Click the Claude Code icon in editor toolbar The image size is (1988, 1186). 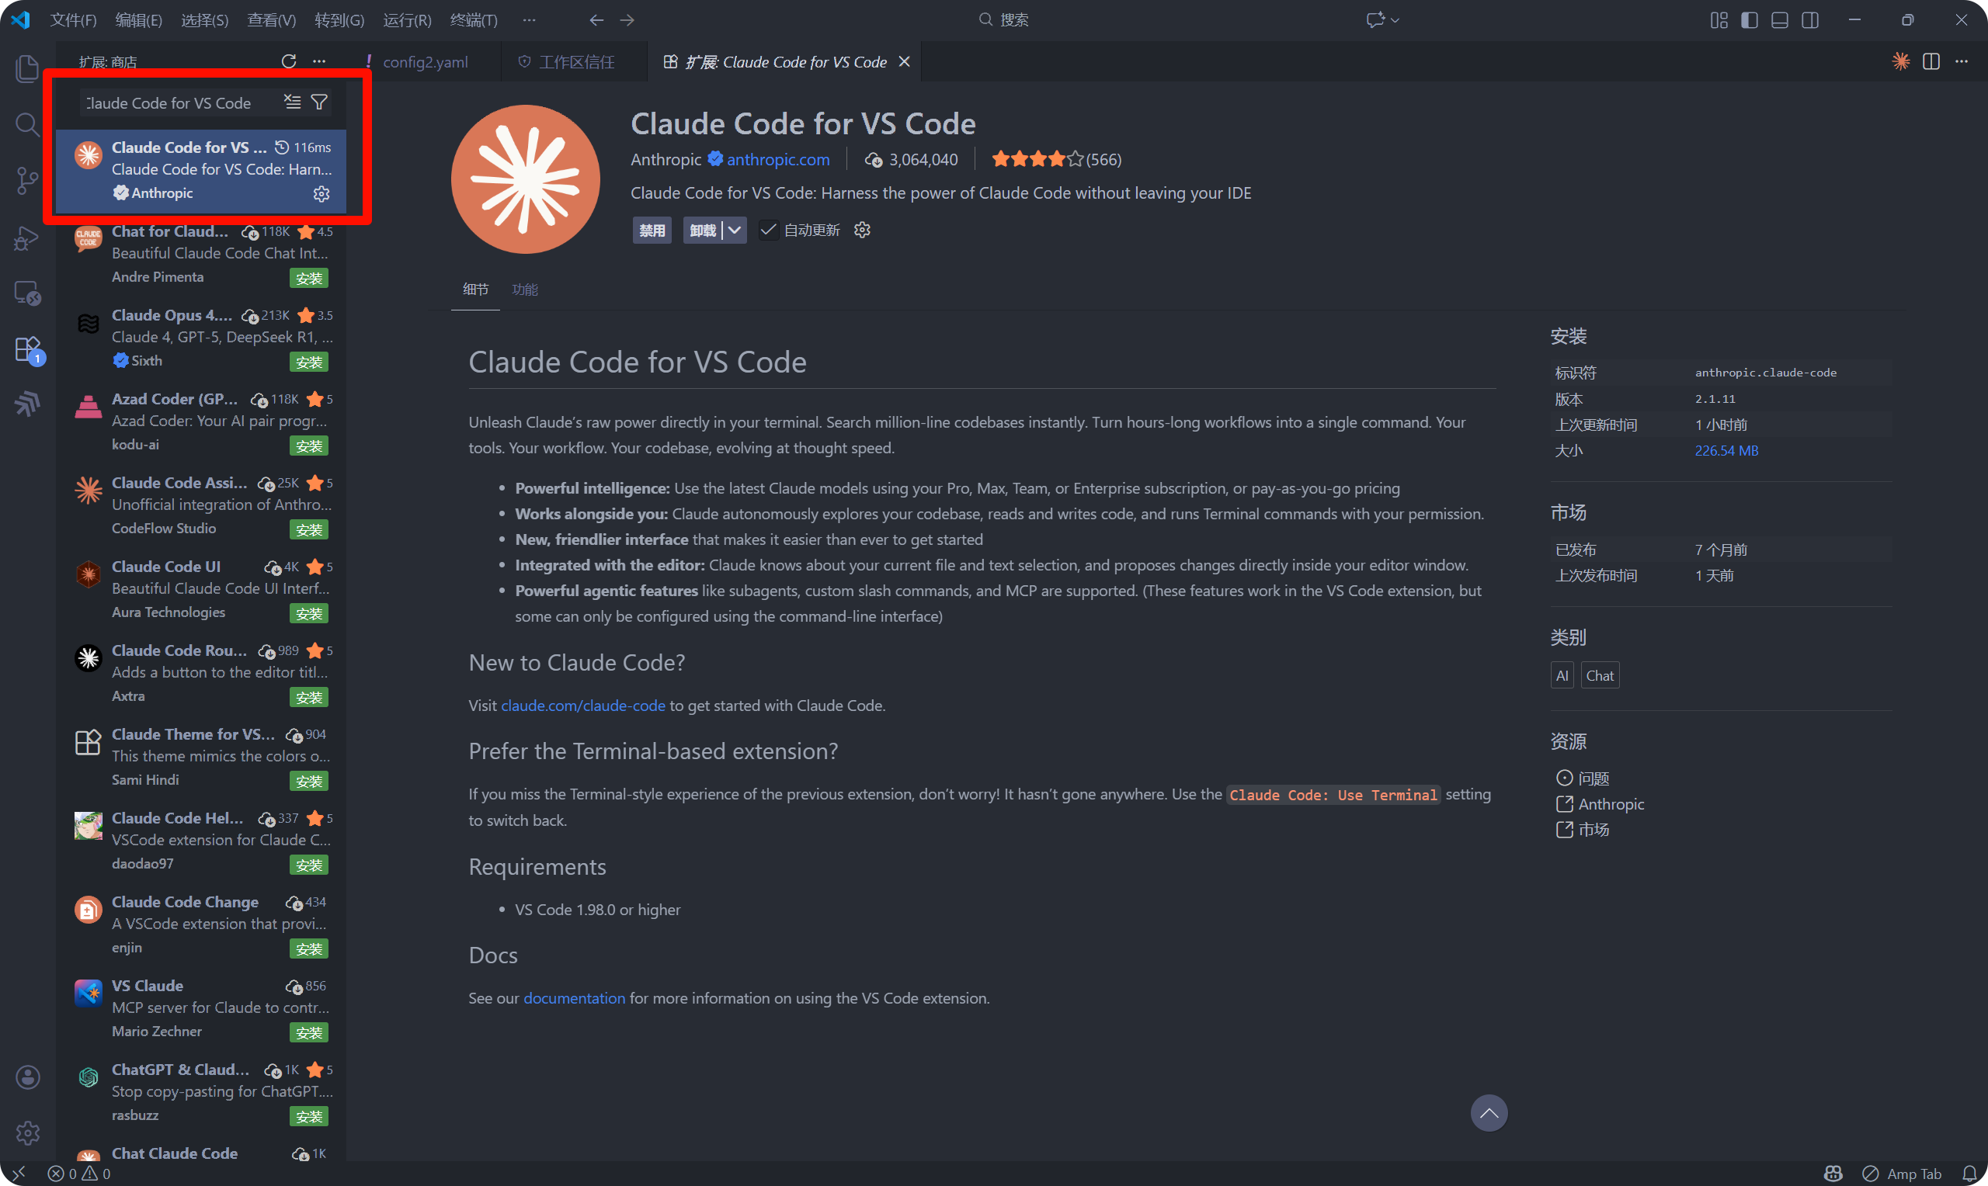[x=1900, y=61]
